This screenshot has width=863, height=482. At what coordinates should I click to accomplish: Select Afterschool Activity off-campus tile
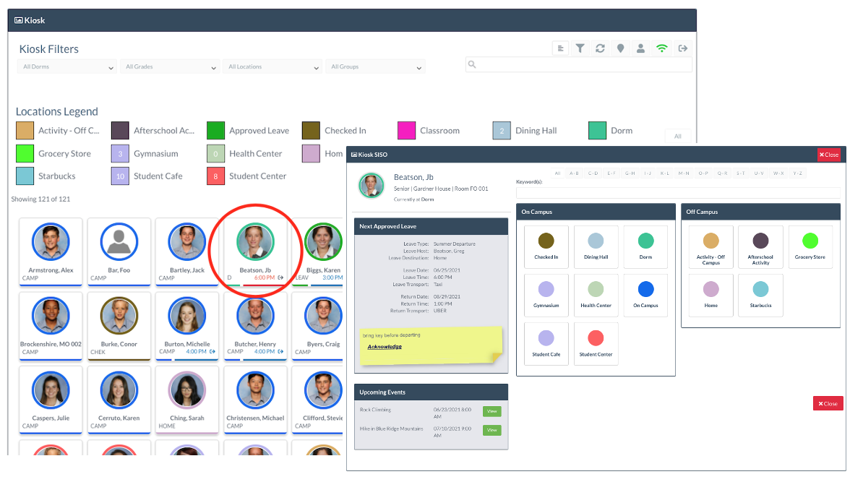coord(760,246)
